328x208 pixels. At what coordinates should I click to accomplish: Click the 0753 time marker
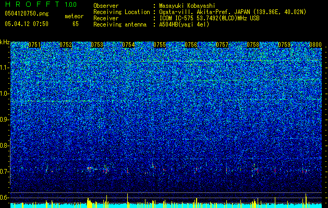[x=97, y=45]
